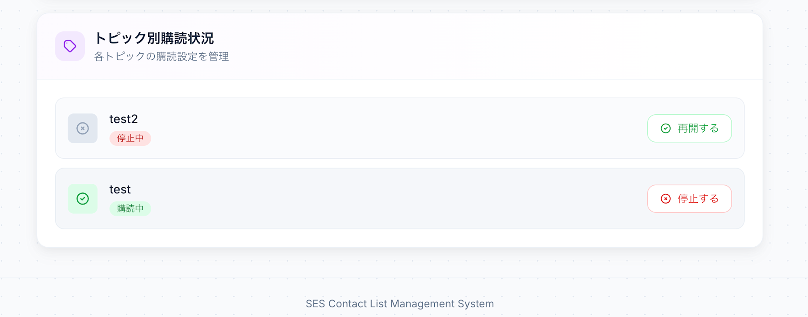Click the check-circle icon in 再開する button
This screenshot has width=808, height=317.
665,128
